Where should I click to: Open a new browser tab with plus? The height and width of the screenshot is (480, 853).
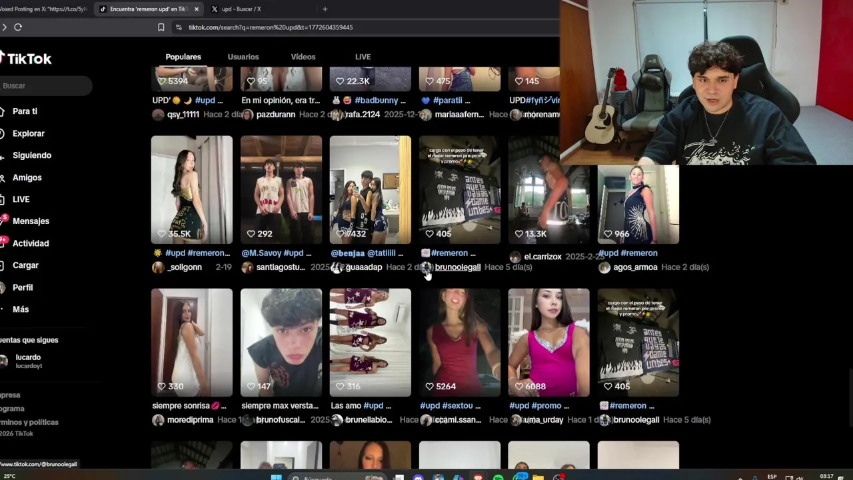click(325, 9)
